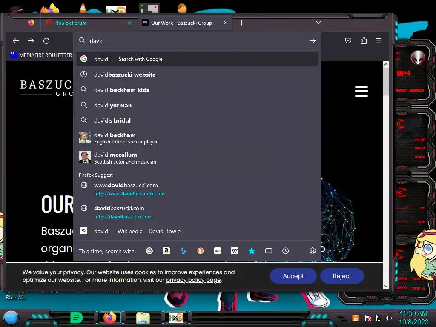Open the Extensions puzzle icon
This screenshot has width=436, height=327.
pyautogui.click(x=364, y=40)
